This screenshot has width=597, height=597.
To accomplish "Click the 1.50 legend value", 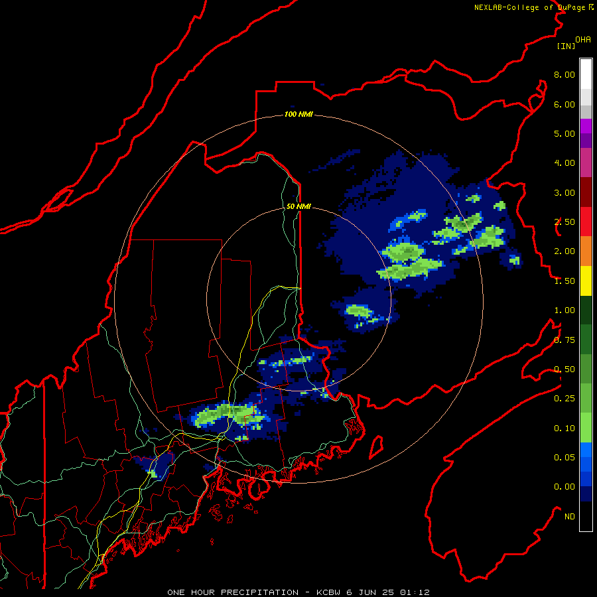I will tap(564, 281).
